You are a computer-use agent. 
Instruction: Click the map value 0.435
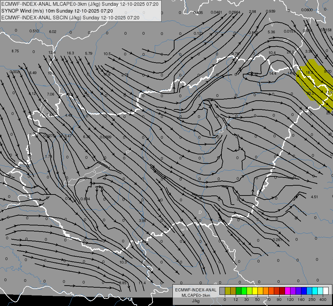click(198, 13)
